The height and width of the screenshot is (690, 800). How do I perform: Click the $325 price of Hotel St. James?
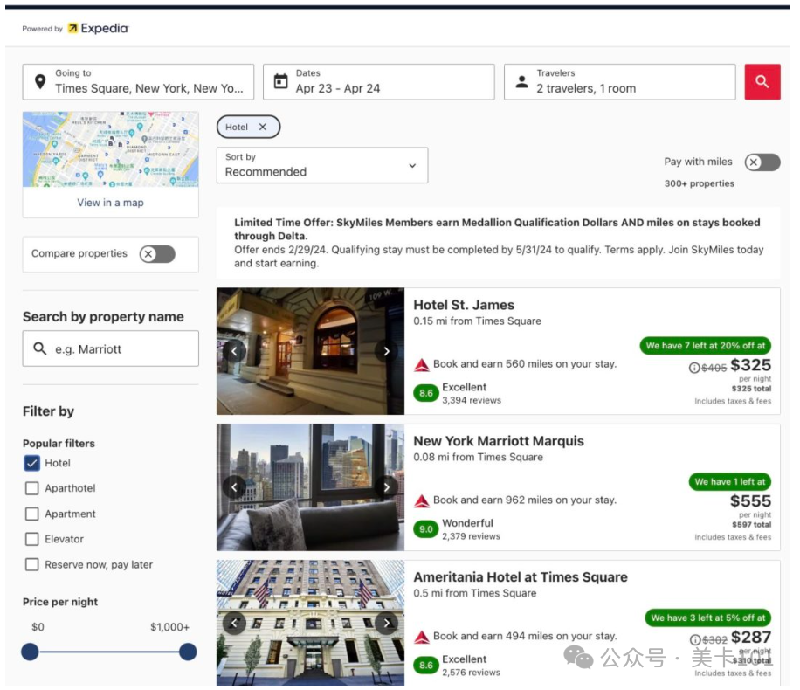tap(750, 365)
